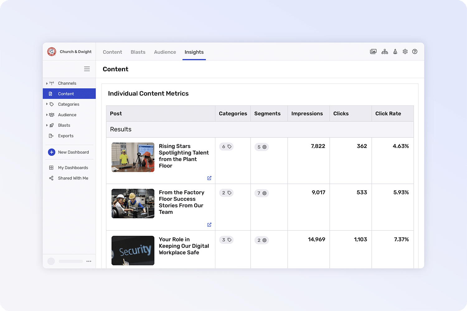
Task: Click the My Dashboards grid icon
Action: coord(51,168)
